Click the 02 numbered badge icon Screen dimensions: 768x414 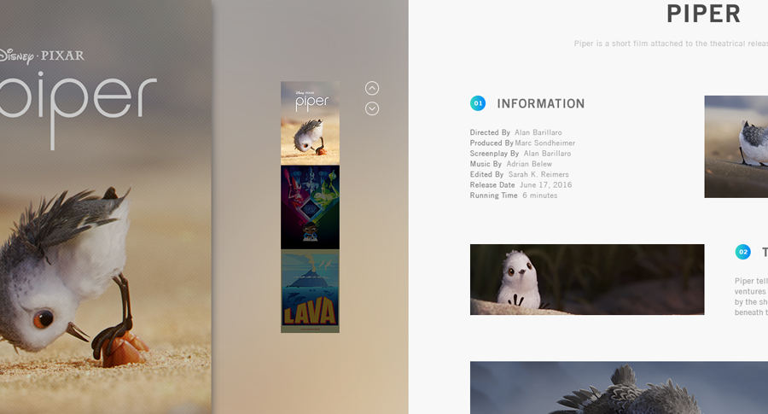click(x=742, y=252)
